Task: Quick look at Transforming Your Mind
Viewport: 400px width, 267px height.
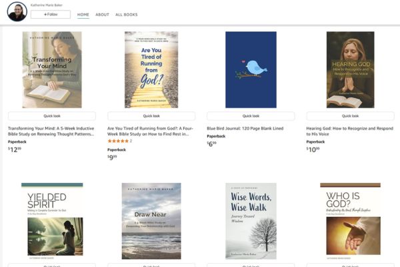Action: pyautogui.click(x=52, y=116)
